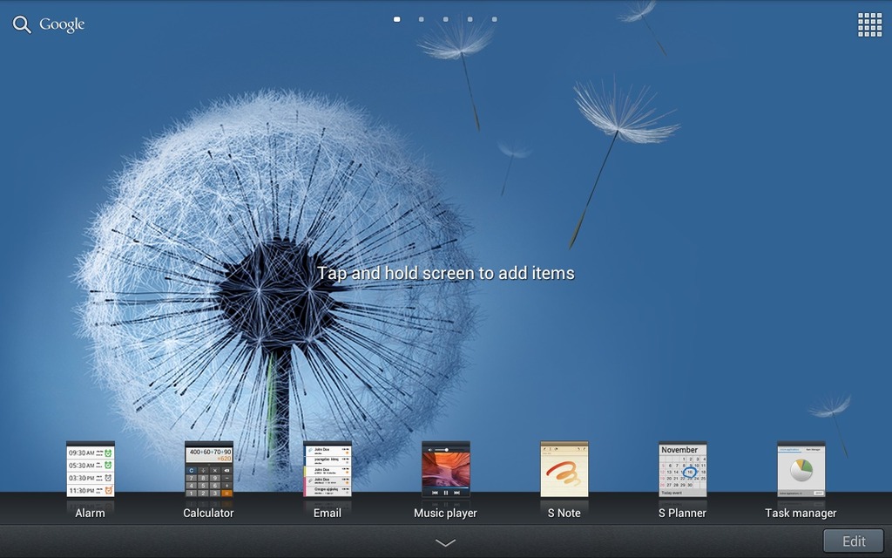
Task: Click the Google search text
Action: tap(62, 24)
